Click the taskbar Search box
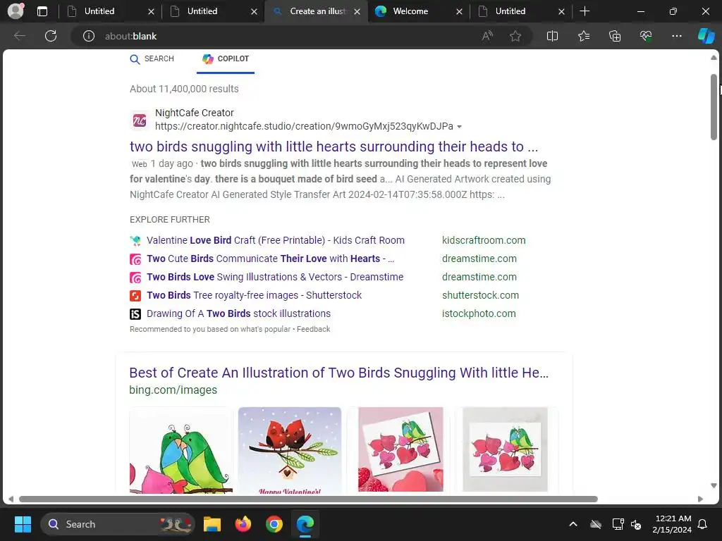The image size is (722, 541). coord(118,524)
